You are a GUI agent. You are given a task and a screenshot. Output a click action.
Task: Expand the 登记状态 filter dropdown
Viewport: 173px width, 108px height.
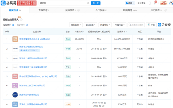click(x=91, y=25)
